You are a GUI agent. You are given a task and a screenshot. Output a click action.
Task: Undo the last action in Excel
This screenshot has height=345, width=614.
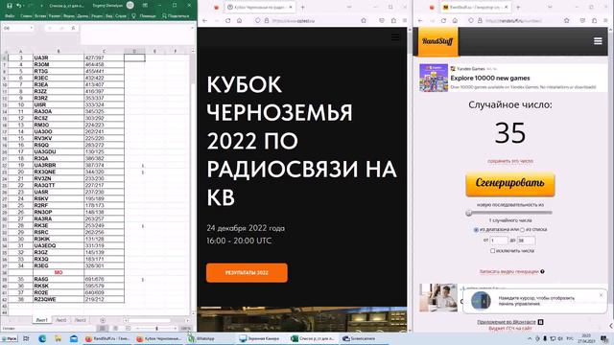click(x=18, y=6)
